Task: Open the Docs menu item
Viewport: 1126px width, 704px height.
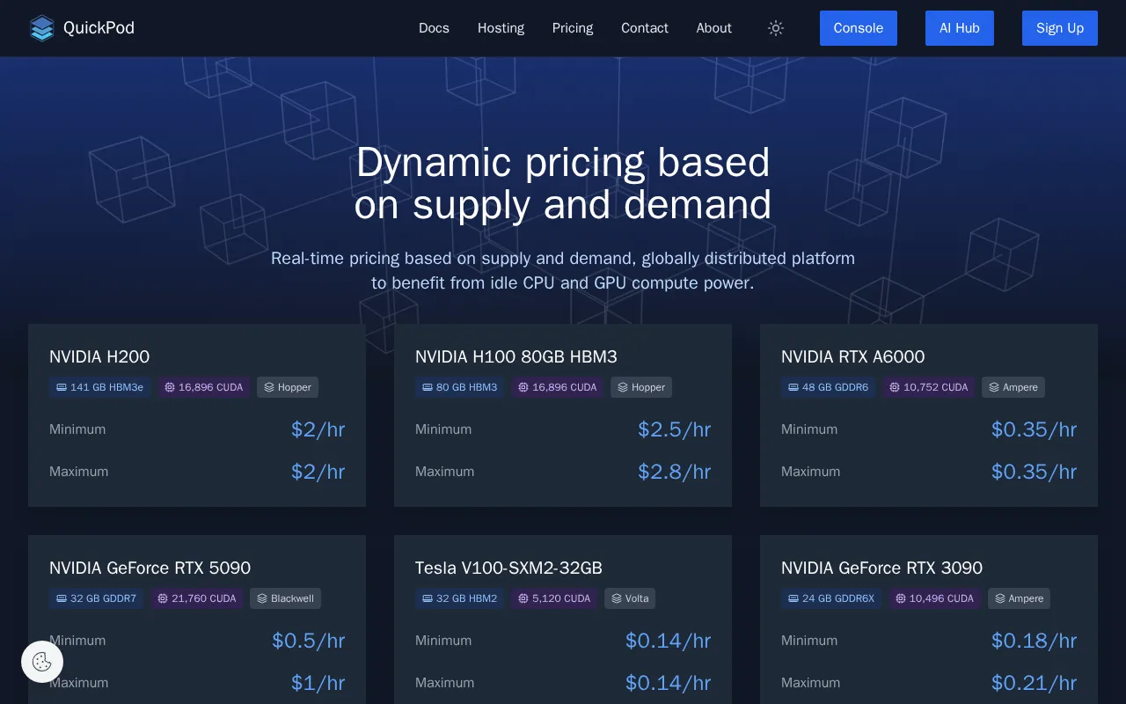Action: tap(434, 28)
